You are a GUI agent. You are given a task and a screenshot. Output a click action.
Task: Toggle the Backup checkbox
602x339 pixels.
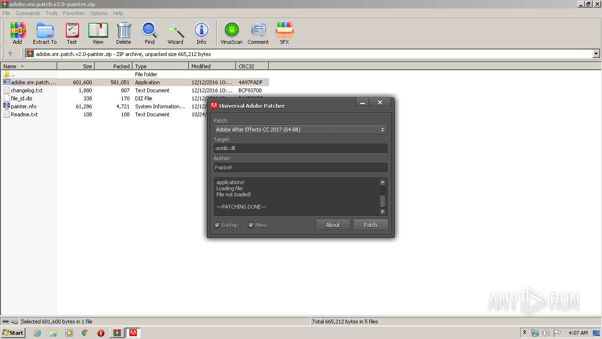[217, 225]
